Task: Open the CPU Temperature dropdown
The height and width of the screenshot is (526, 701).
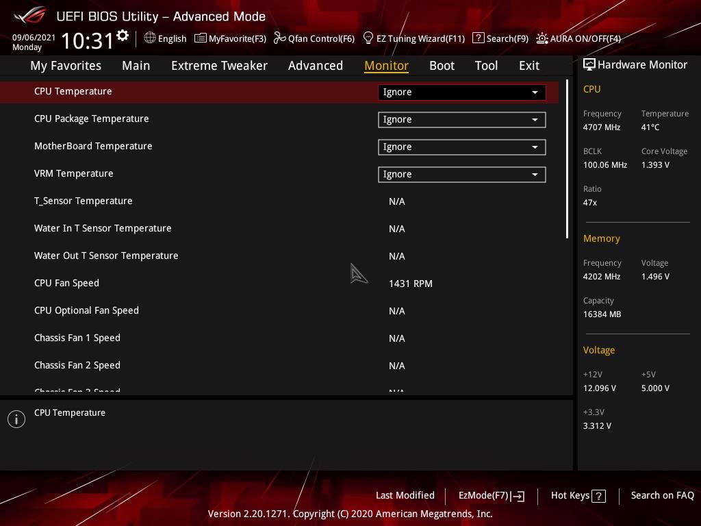Action: (462, 92)
